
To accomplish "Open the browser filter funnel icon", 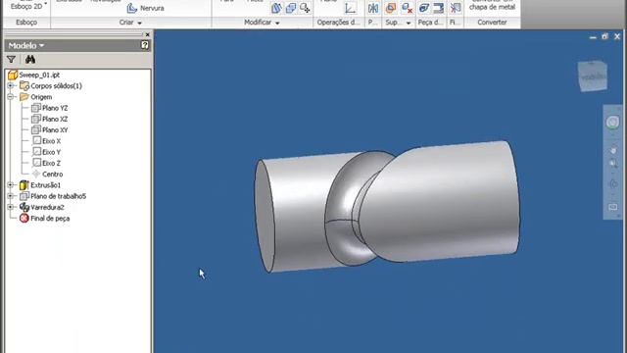I will pos(11,60).
